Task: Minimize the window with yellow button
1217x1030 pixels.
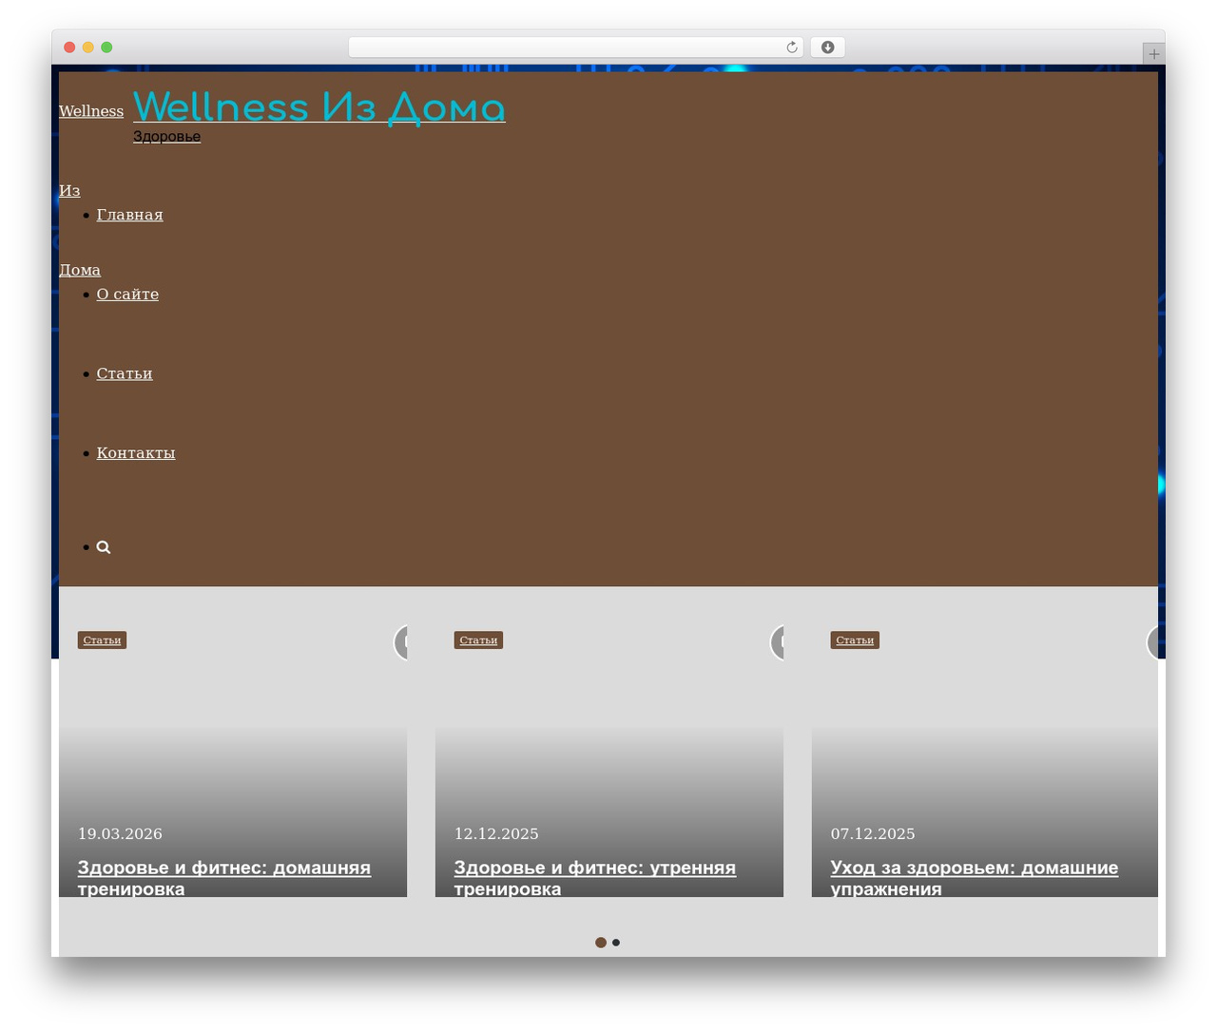Action: pos(88,48)
